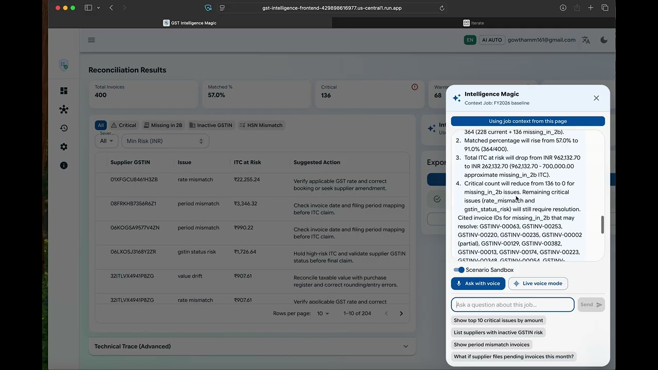Image resolution: width=658 pixels, height=370 pixels.
Task: Click GSTIN 06LXOSJ3168Y2ZR row
Action: tap(252, 257)
